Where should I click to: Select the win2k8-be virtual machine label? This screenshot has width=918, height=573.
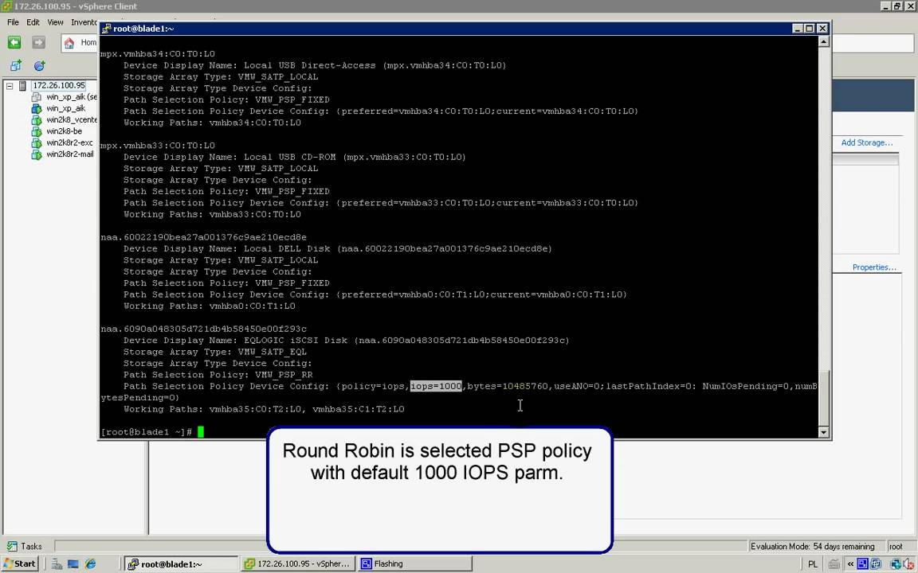[64, 131]
